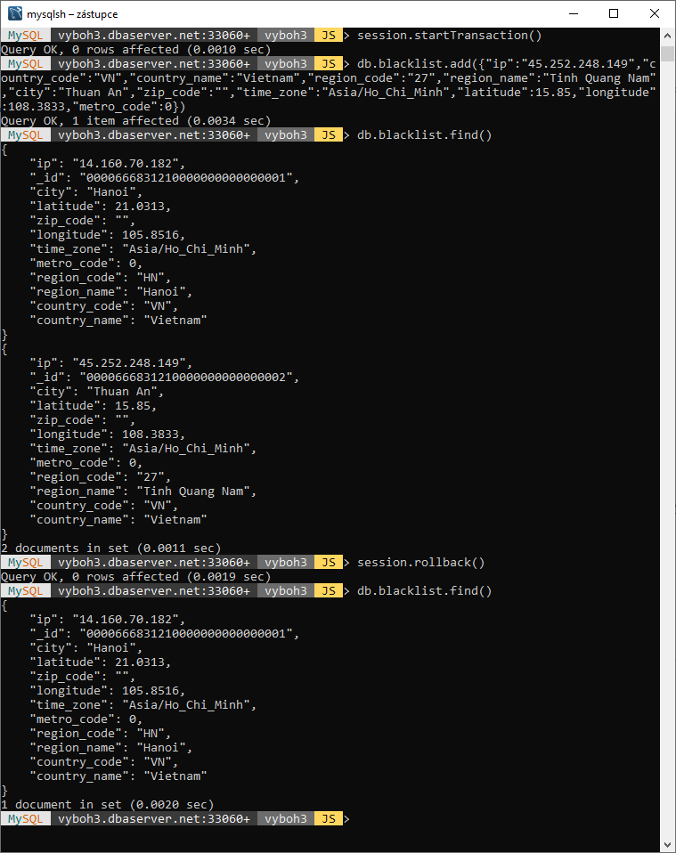Click the scrollbar up arrow
676x853 pixels.
point(667,36)
